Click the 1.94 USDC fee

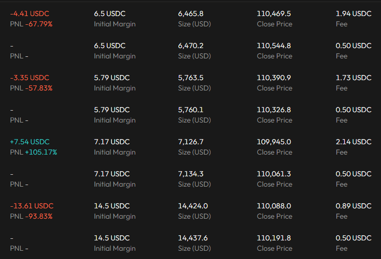(x=354, y=13)
